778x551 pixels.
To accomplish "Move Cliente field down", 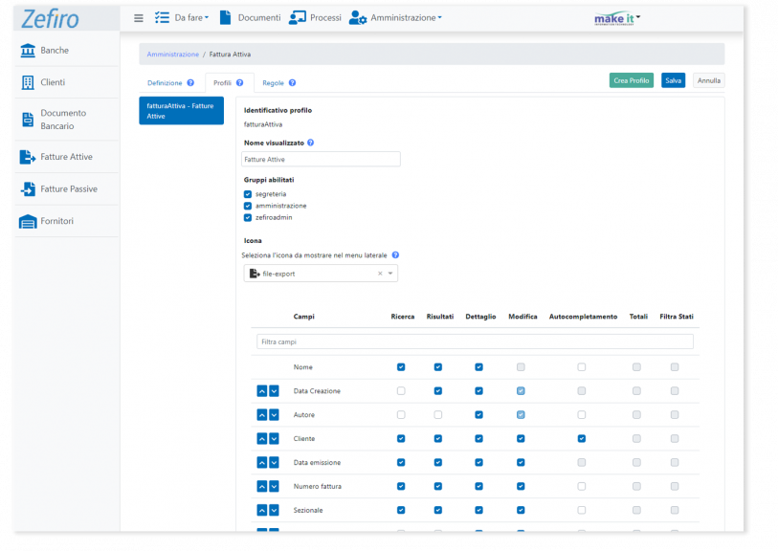I will tap(274, 438).
